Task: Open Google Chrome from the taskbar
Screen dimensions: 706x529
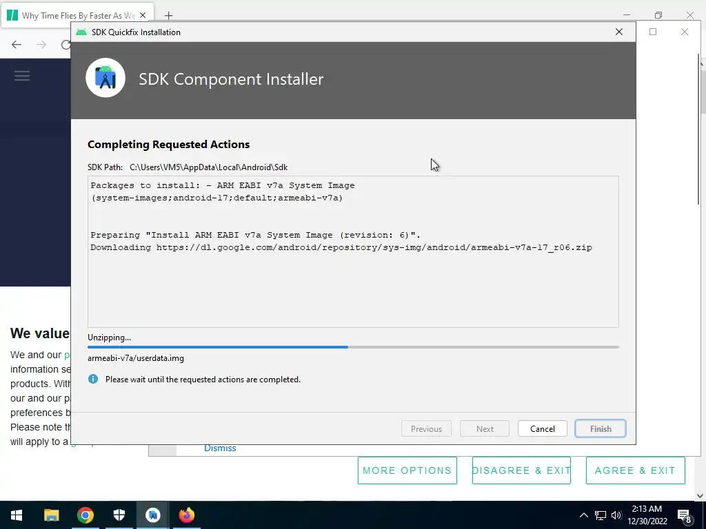Action: pos(85,515)
